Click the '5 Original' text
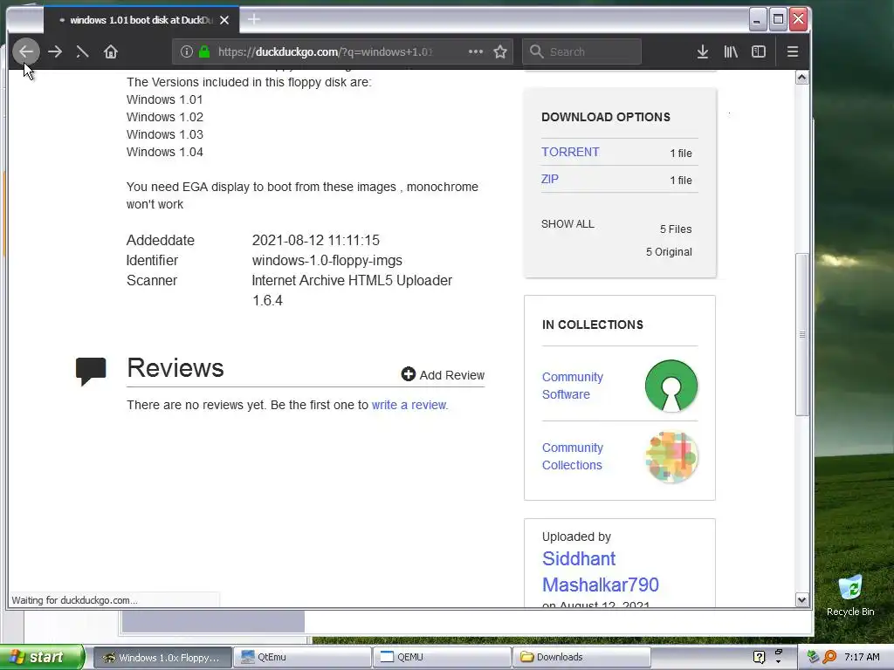The height and width of the screenshot is (670, 894). tap(669, 252)
